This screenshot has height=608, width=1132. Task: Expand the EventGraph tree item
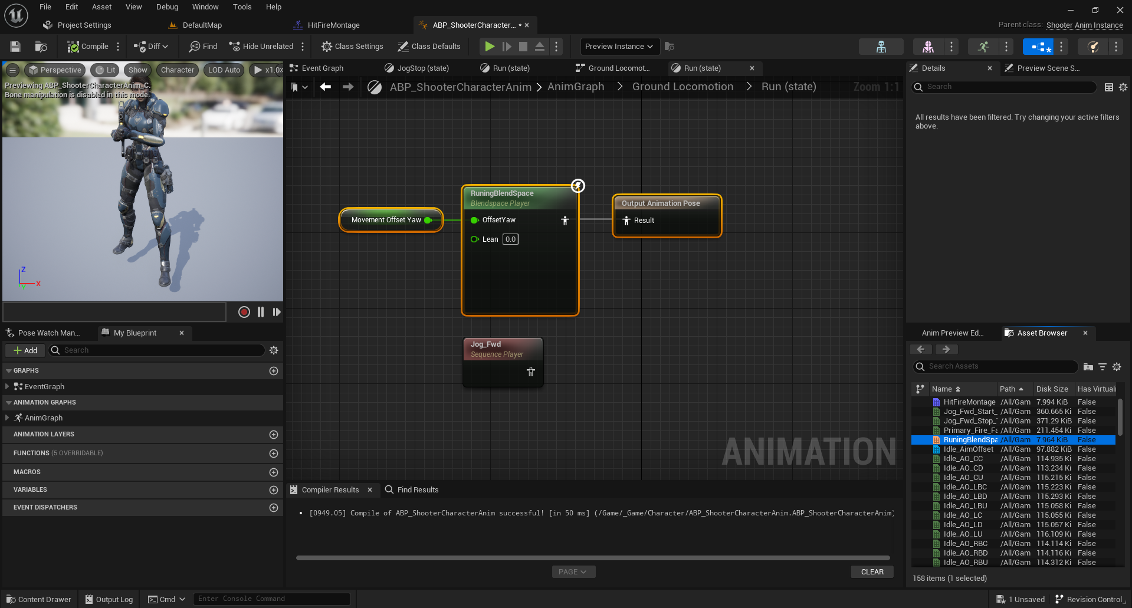[7, 387]
